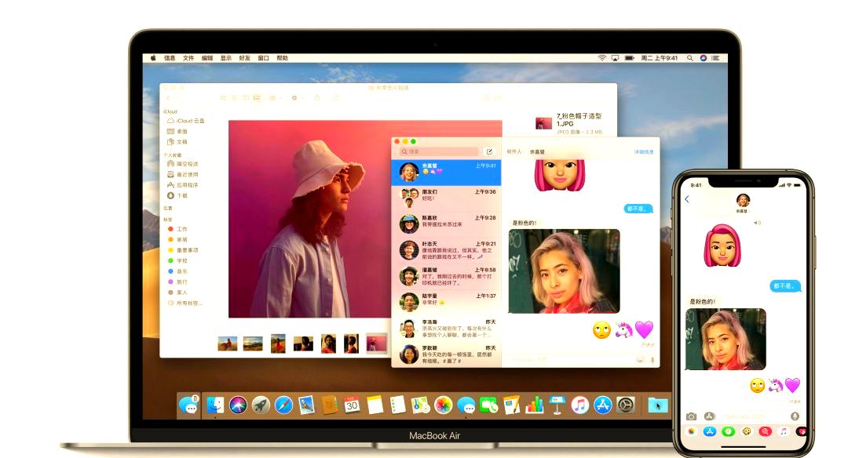
Task: Select 隔空投送 in the Finder sidebar
Action: pos(183,164)
